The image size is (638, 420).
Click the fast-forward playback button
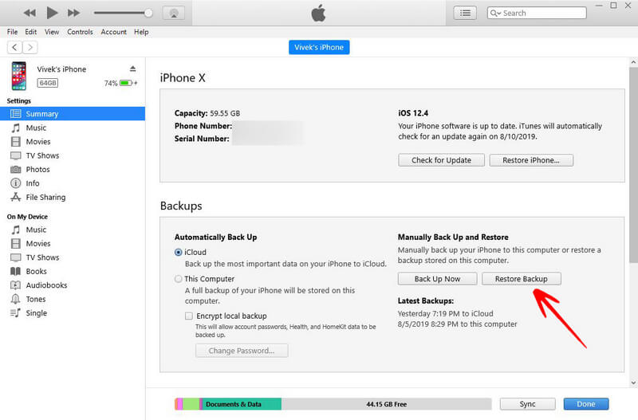point(73,13)
